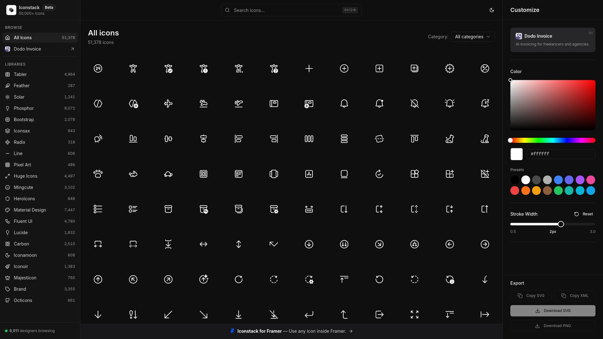Click the Copy SVG button
Viewport: 603px width, 339px height.
tap(531, 295)
